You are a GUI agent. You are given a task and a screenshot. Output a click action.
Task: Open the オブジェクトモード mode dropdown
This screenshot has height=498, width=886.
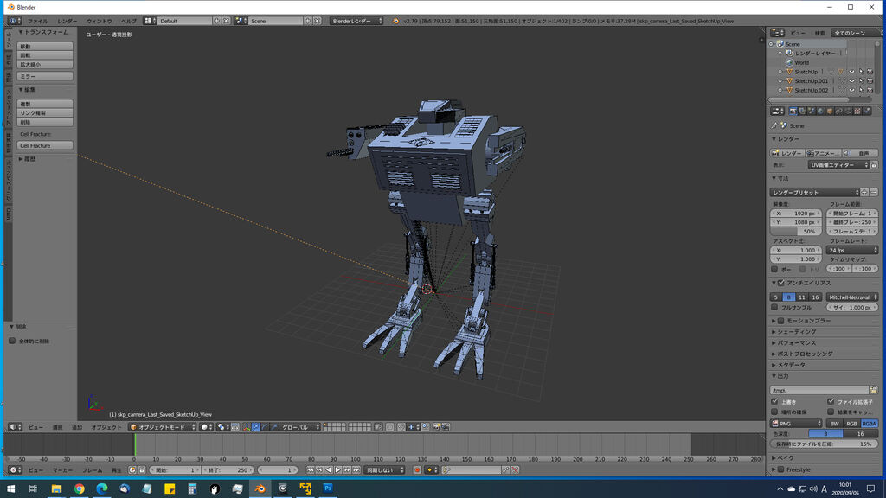163,426
